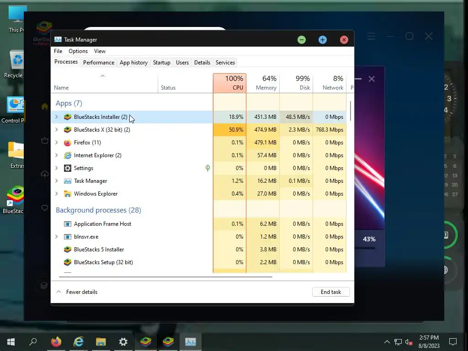
Task: Show hidden system tray icons chevron
Action: 387,342
